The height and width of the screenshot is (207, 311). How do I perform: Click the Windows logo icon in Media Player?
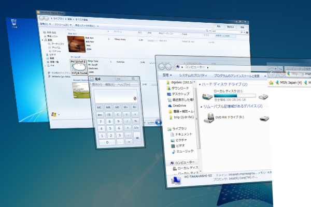pyautogui.click(x=54, y=114)
